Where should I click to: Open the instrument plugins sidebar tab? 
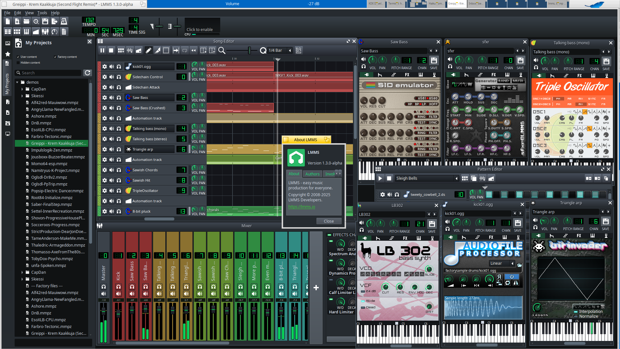(x=8, y=43)
